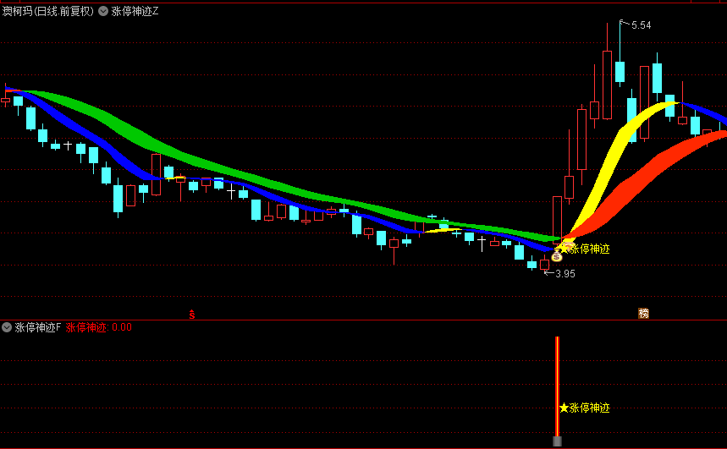This screenshot has width=727, height=449.
Task: Click the 涨停神迹F indicator name
Action: coord(37,327)
